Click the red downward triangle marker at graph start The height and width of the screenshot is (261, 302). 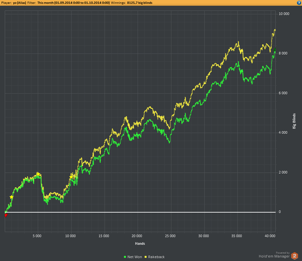pyautogui.click(x=6, y=215)
